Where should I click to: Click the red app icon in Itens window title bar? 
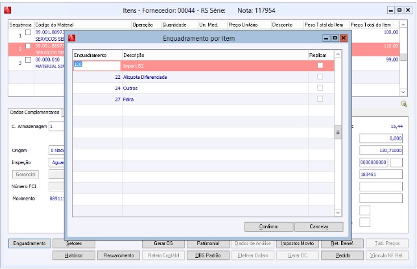7,10
